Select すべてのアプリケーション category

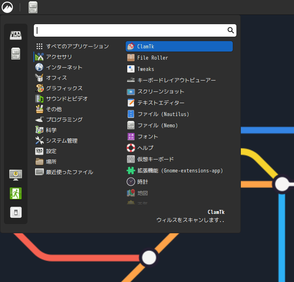[x=78, y=46]
